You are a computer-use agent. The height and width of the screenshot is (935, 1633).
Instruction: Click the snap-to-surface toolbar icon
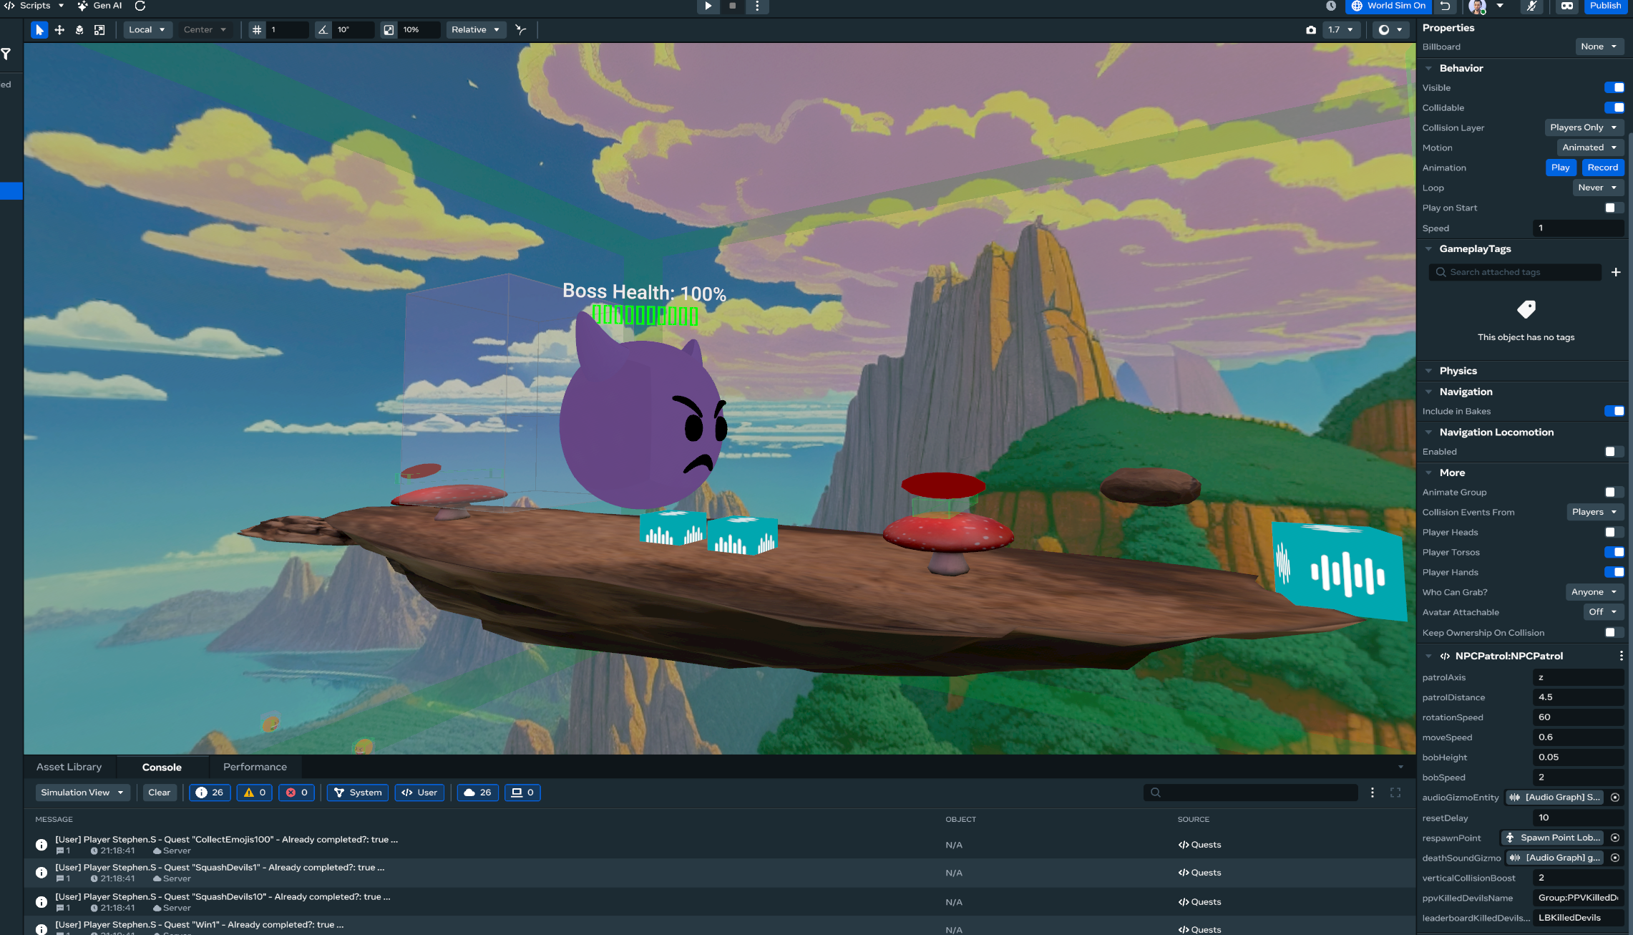coord(521,29)
